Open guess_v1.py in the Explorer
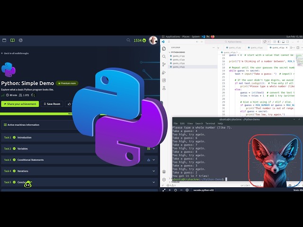303x227 pixels. pyautogui.click(x=179, y=56)
